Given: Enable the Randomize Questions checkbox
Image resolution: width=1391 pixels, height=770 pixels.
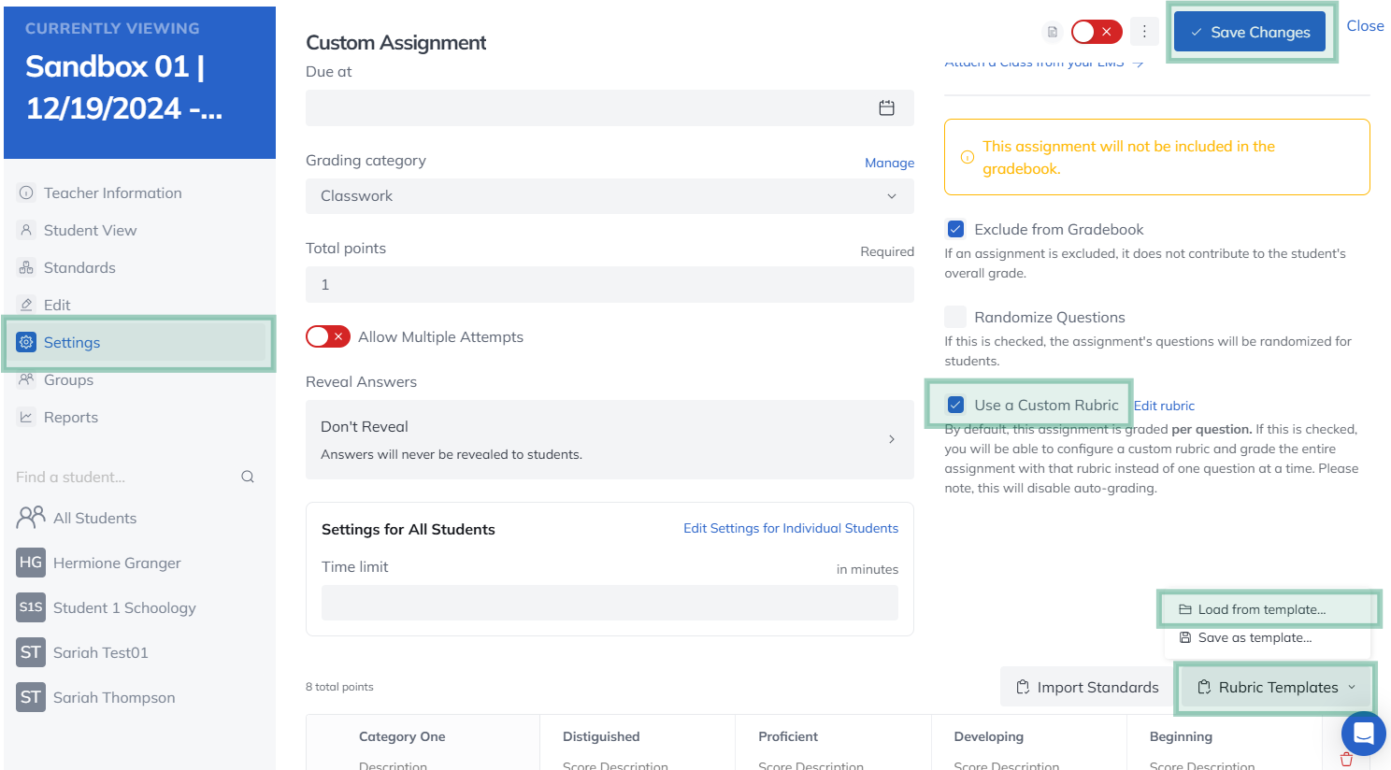Looking at the screenshot, I should tap(955, 317).
